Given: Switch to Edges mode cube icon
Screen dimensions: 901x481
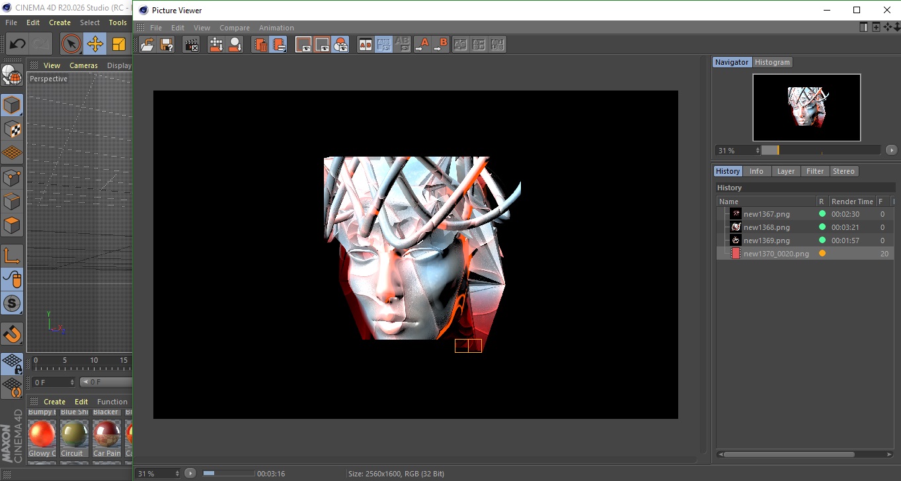Looking at the screenshot, I should (x=12, y=201).
